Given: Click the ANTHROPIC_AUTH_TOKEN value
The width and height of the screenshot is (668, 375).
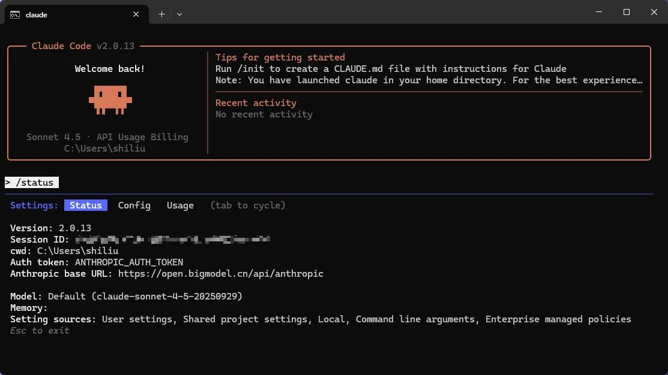Looking at the screenshot, I should tap(129, 262).
